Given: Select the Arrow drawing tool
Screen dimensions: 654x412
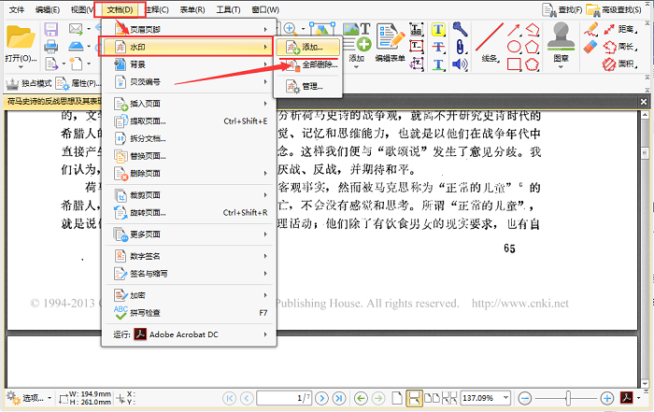Looking at the screenshot, I should click(514, 30).
